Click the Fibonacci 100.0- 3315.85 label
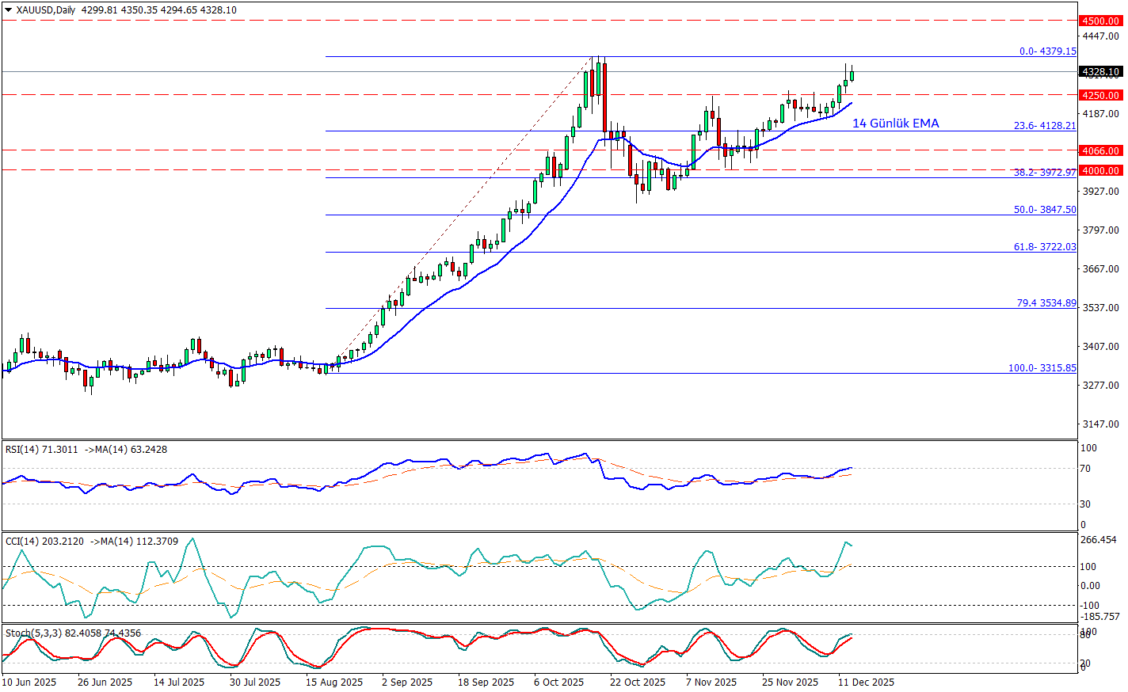 tap(1042, 368)
